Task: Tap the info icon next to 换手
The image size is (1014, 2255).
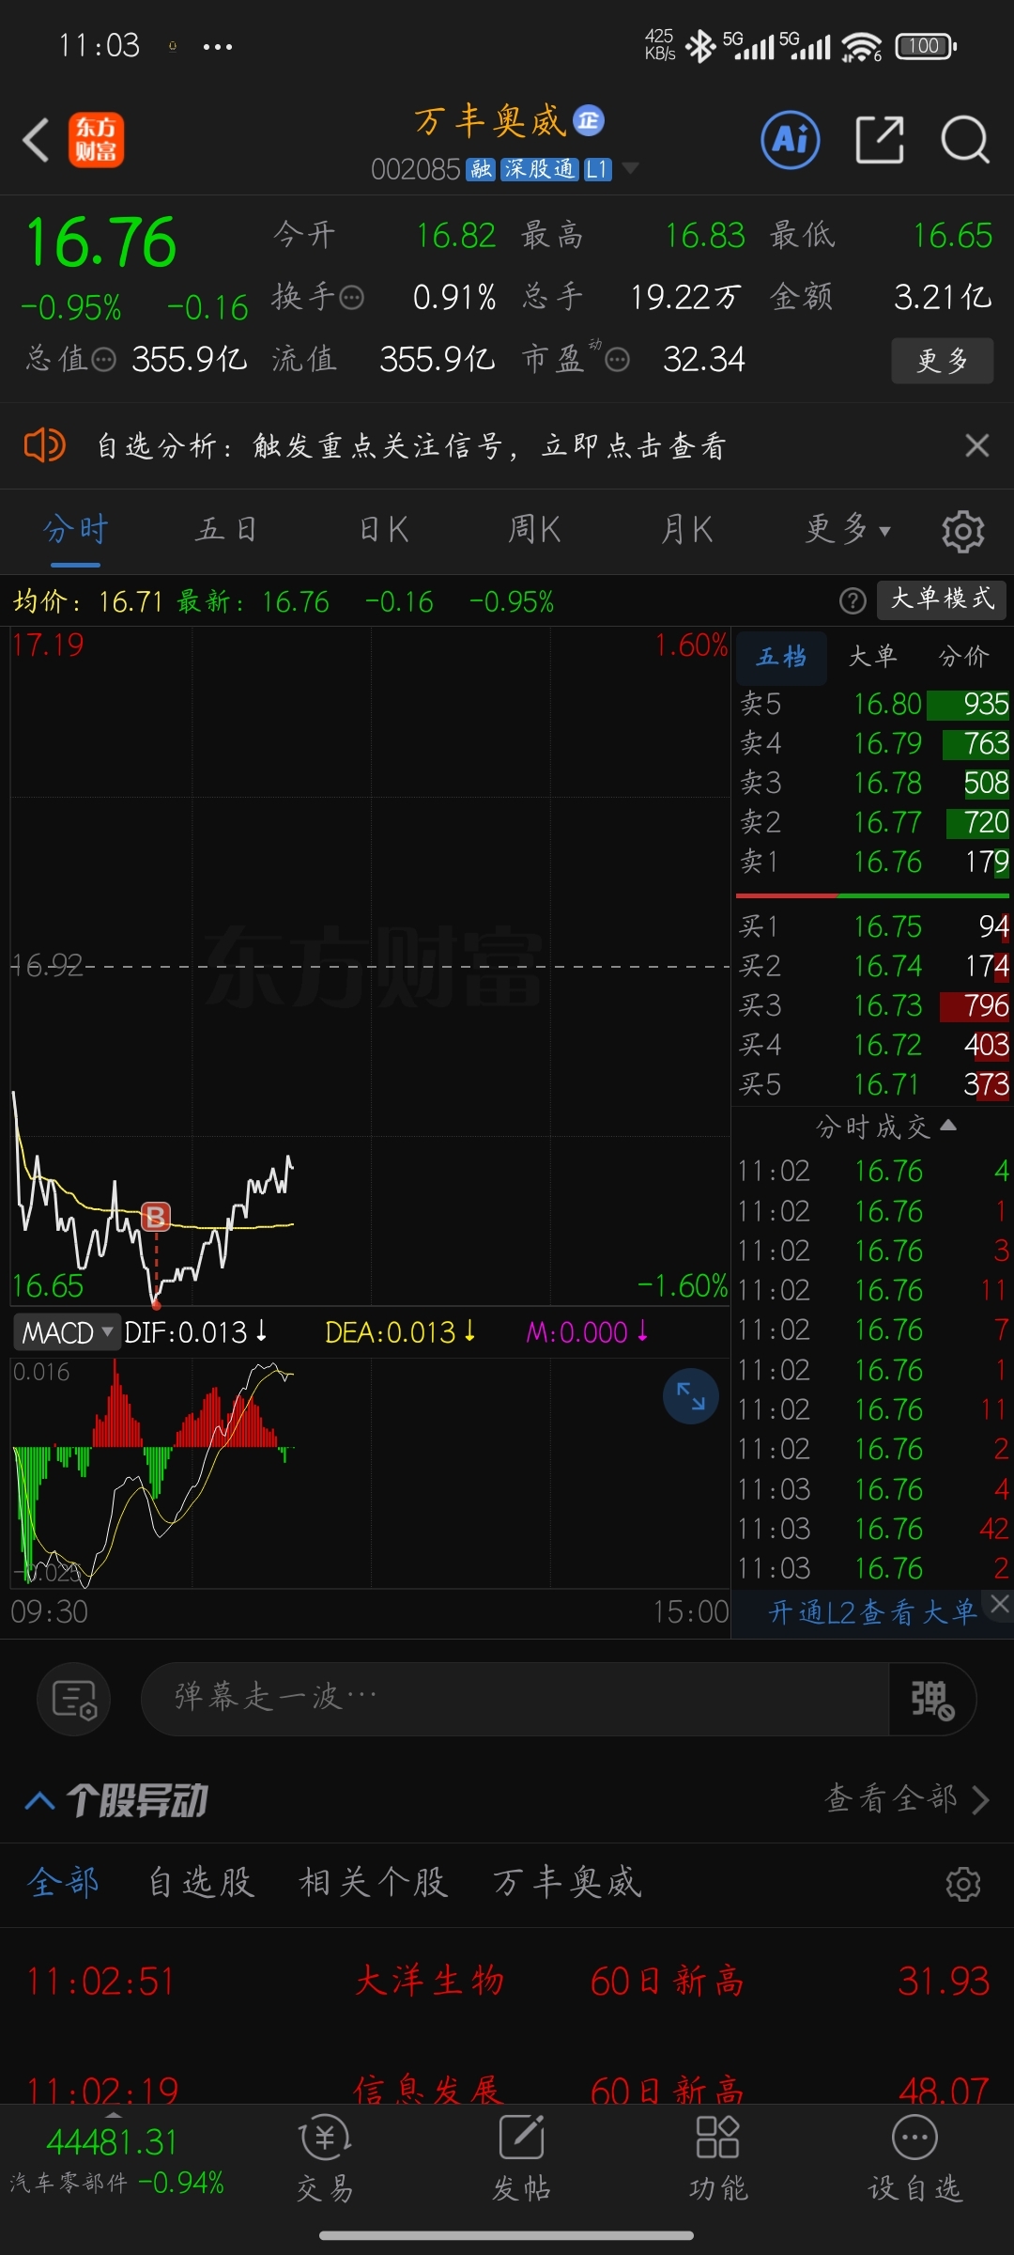Action: (351, 299)
